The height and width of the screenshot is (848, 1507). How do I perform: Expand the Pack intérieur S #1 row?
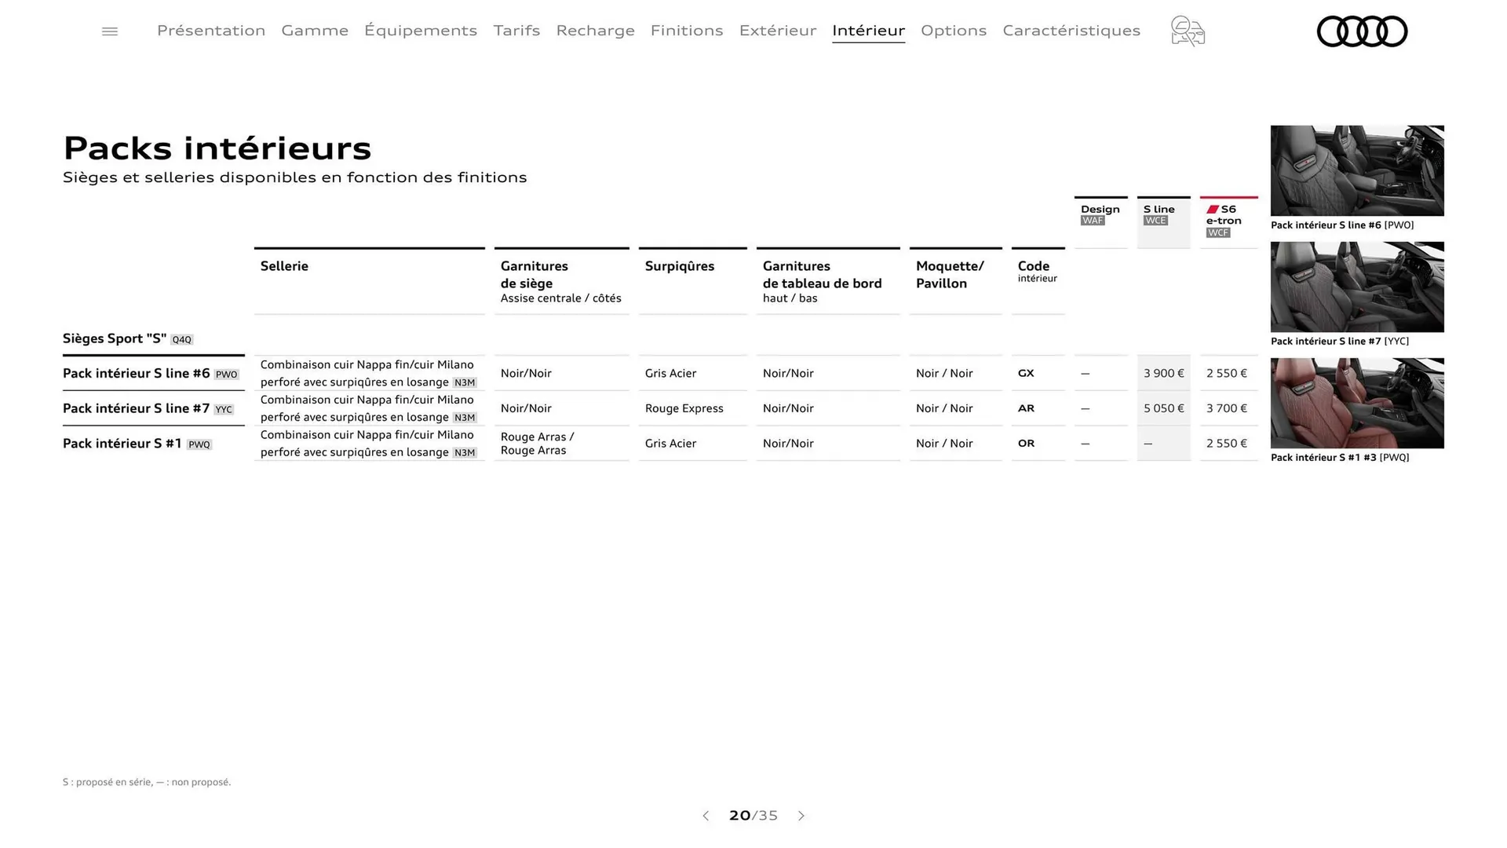[x=126, y=444]
